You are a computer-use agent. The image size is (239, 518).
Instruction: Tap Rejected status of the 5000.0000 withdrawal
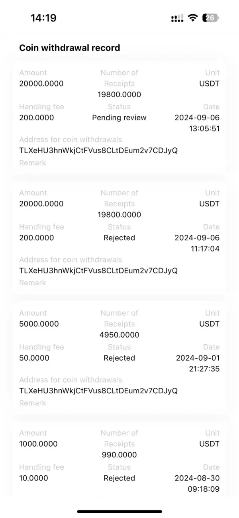119,358
